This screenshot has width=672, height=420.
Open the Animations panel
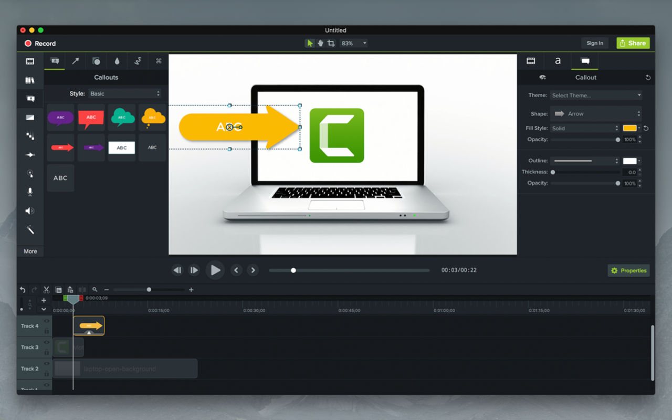[30, 155]
